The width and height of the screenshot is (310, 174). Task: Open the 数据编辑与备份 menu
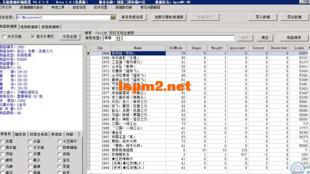pyautogui.click(x=31, y=7)
